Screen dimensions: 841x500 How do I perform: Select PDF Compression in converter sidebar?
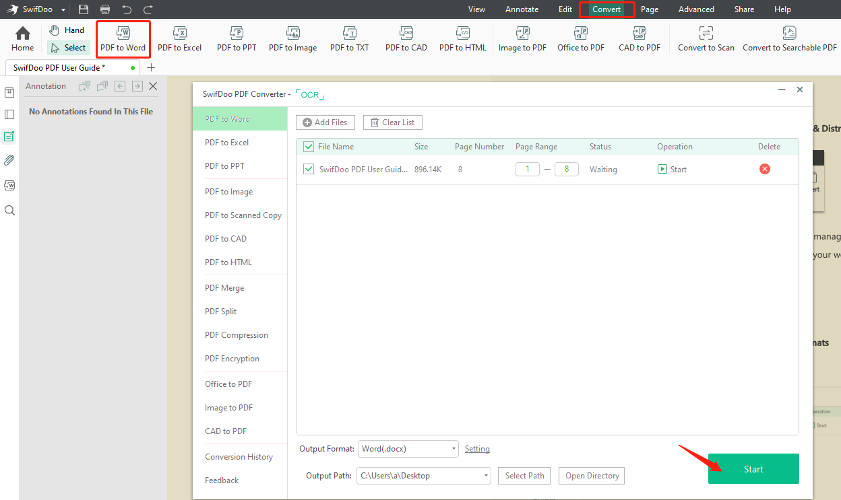[x=237, y=335]
